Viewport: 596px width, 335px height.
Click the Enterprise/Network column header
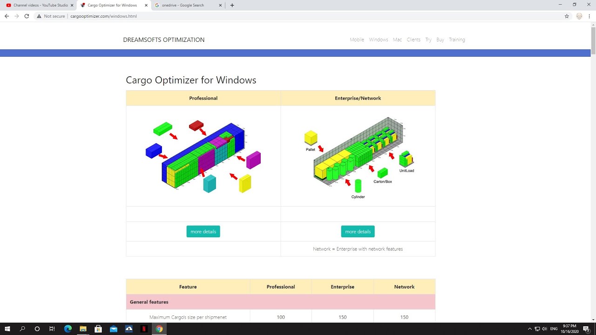pyautogui.click(x=358, y=98)
